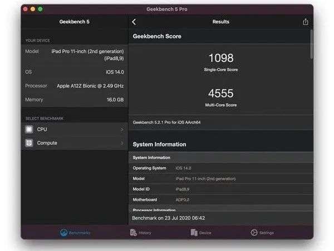The height and width of the screenshot is (251, 334).
Task: Click the single-core score 1098
Action: [221, 58]
